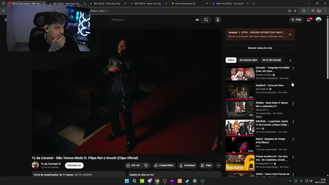Image resolution: width=329 pixels, height=185 pixels.
Task: Open Windows taskbar search
Action: (x=134, y=181)
